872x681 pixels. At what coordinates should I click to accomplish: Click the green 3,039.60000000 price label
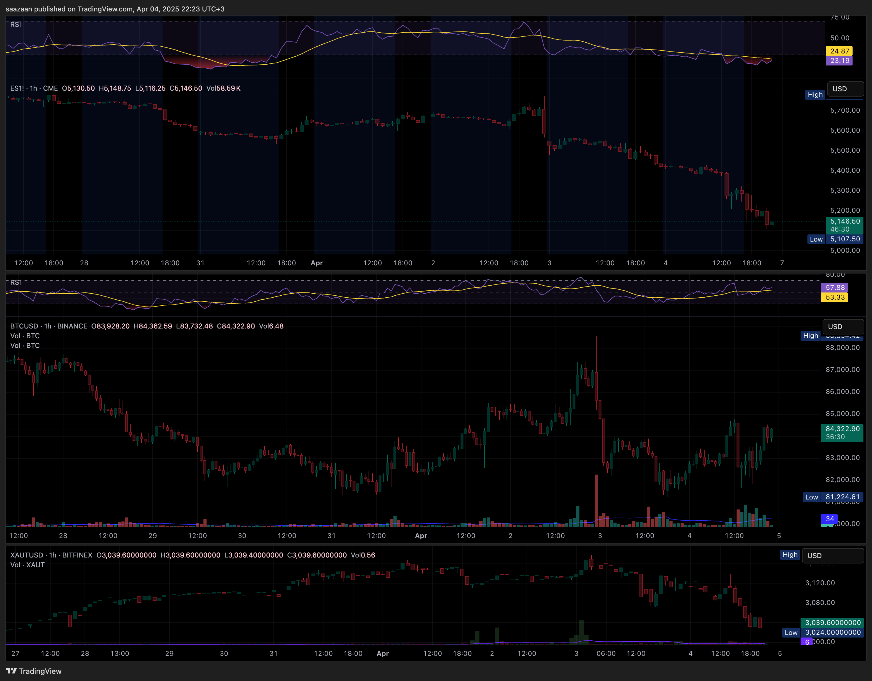[833, 623]
